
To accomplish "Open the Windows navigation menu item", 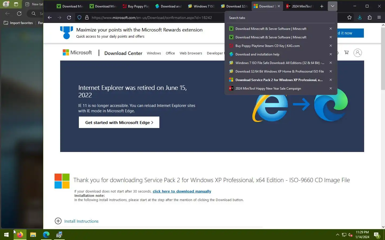I will tap(154, 53).
